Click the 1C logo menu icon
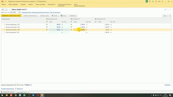 tap(2, 1)
